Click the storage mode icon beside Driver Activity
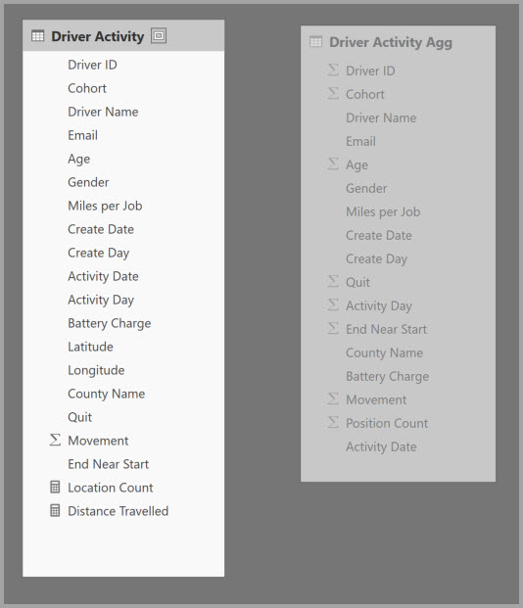Viewport: 523px width, 608px height. pyautogui.click(x=159, y=35)
